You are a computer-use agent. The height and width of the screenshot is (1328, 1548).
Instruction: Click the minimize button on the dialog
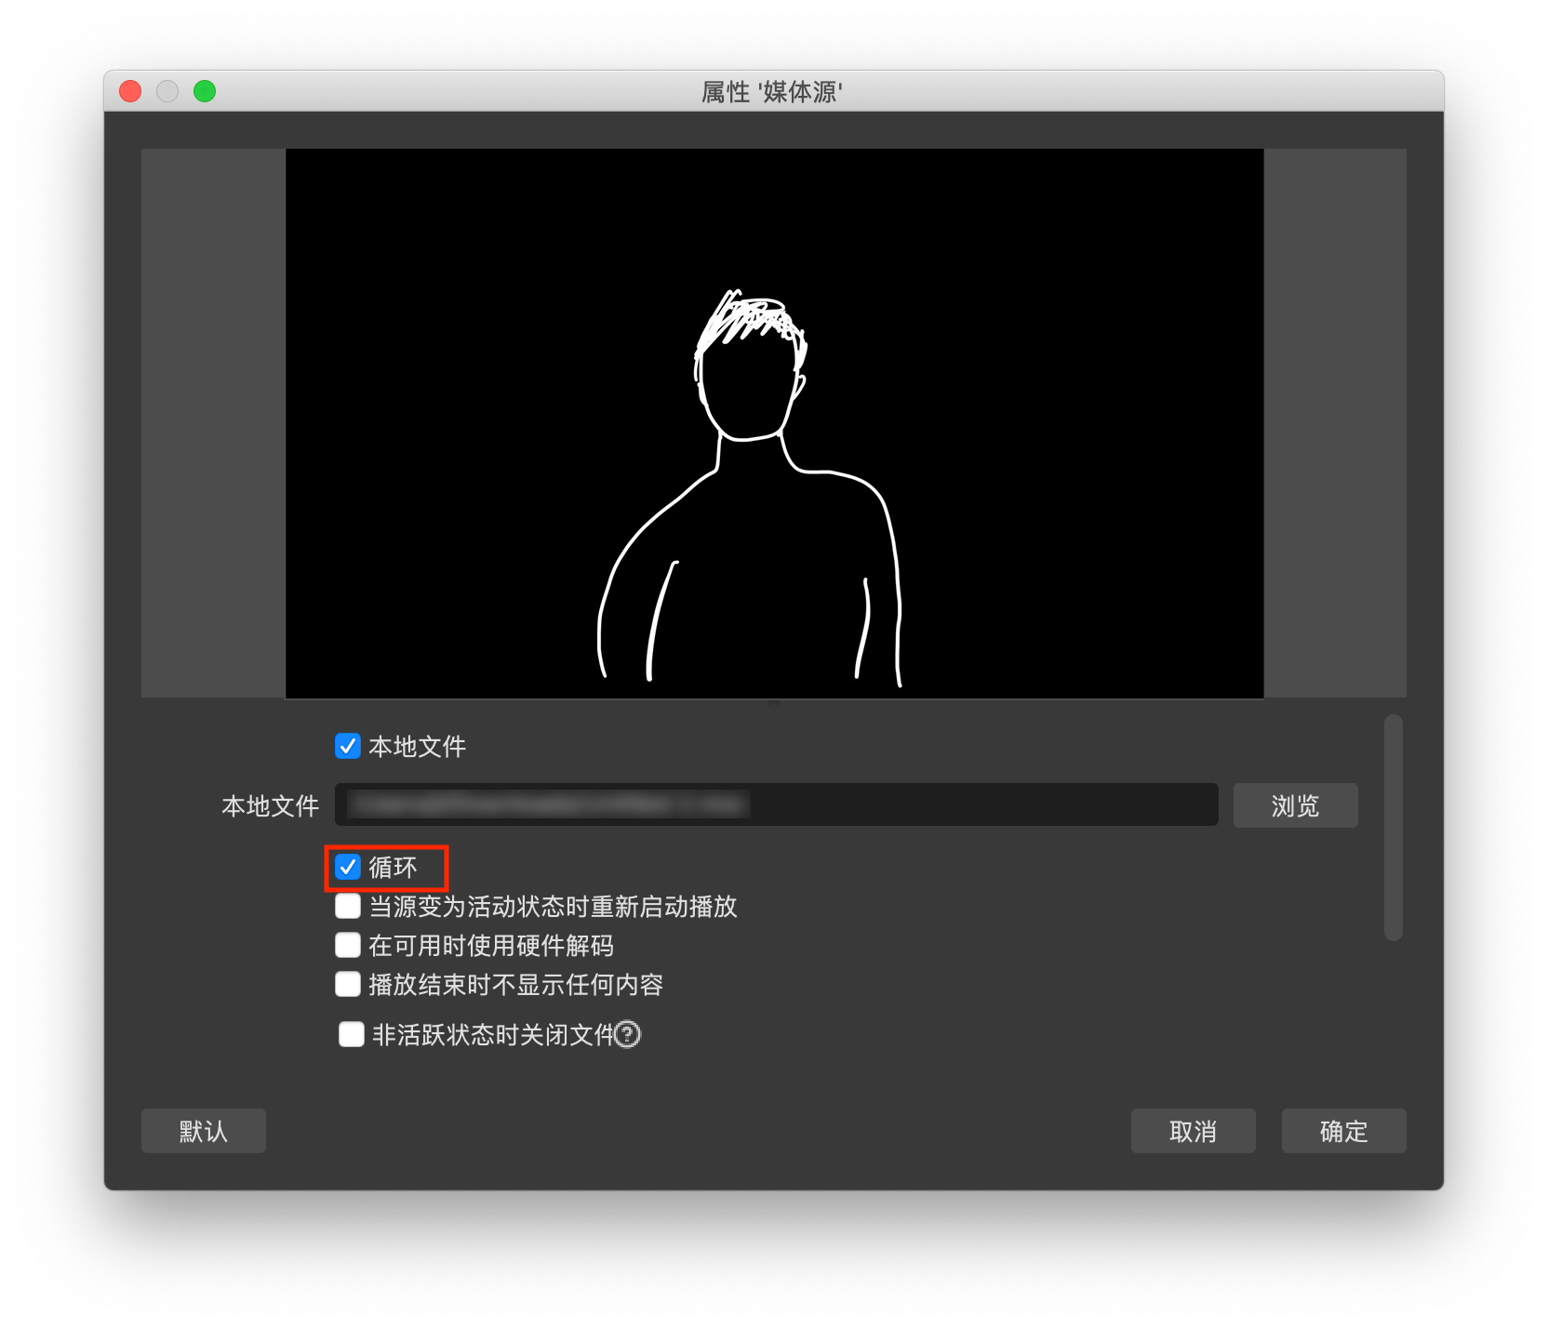tap(167, 91)
